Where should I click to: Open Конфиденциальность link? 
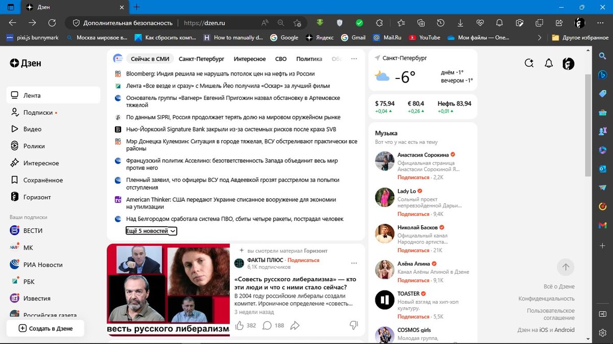point(547,299)
